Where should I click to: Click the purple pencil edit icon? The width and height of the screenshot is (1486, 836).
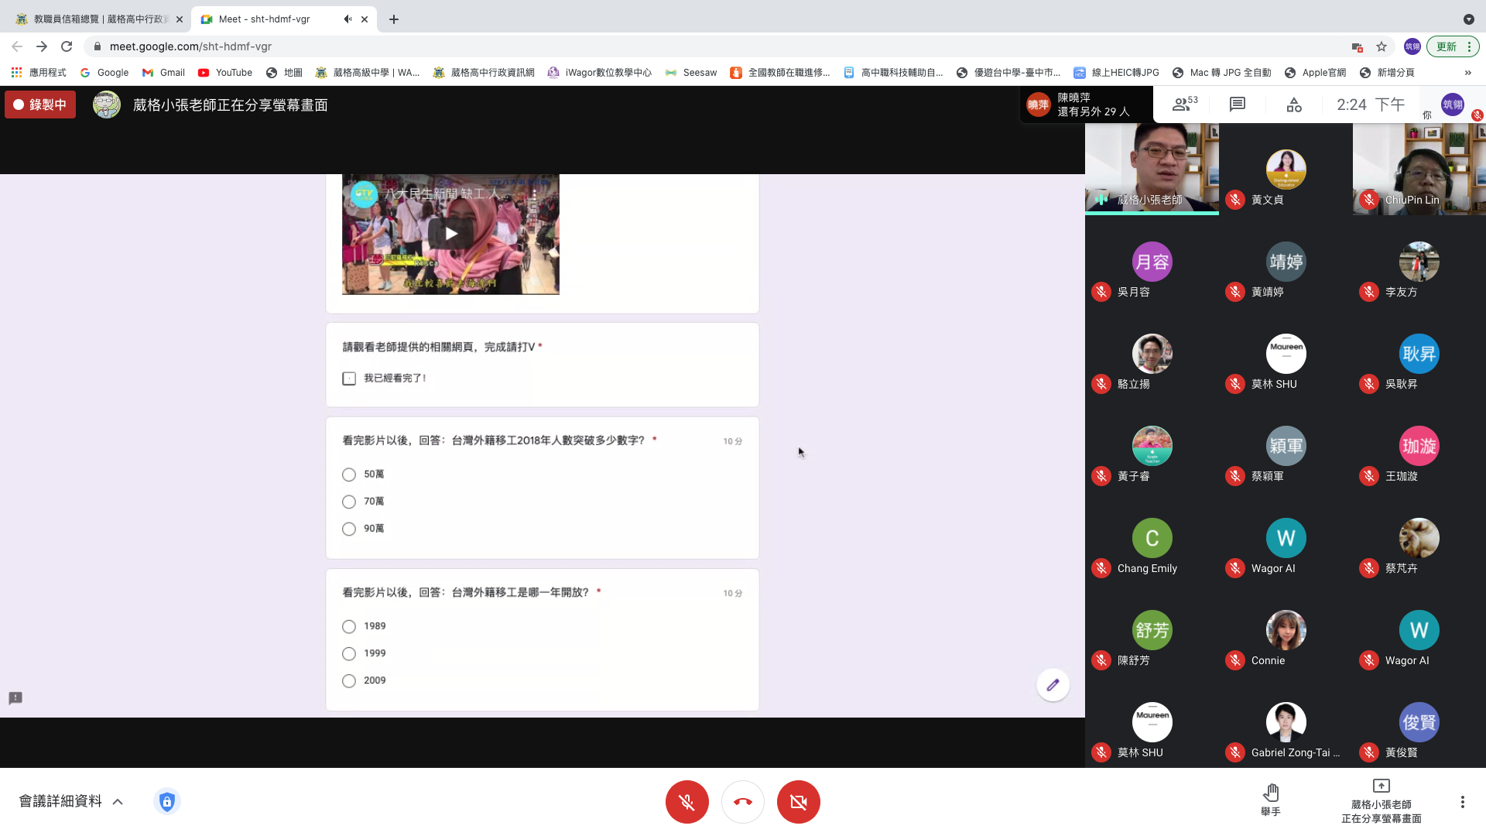[1053, 685]
